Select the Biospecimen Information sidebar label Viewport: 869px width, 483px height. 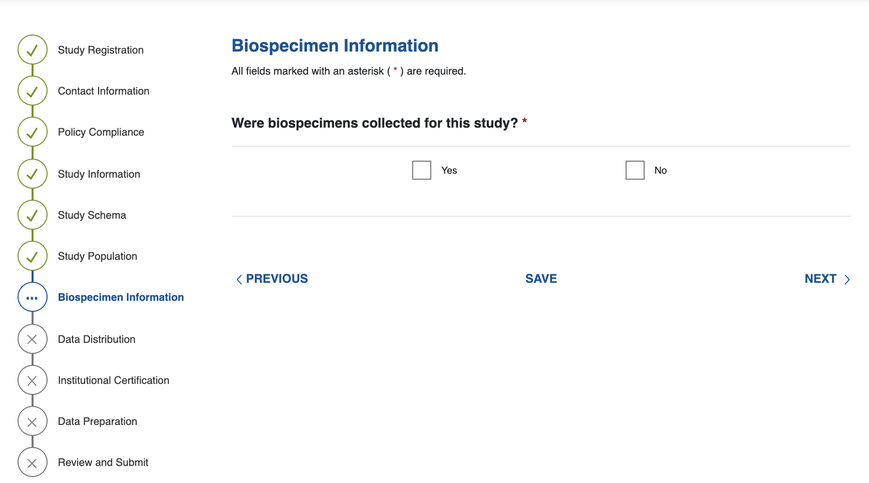pos(121,297)
